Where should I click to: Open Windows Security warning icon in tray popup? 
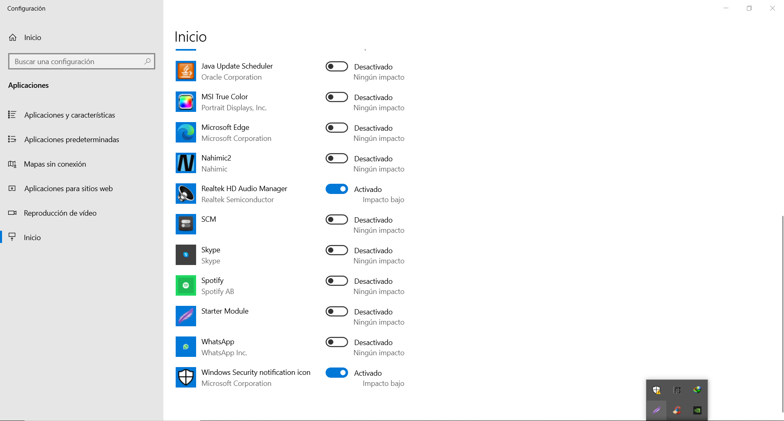point(657,390)
